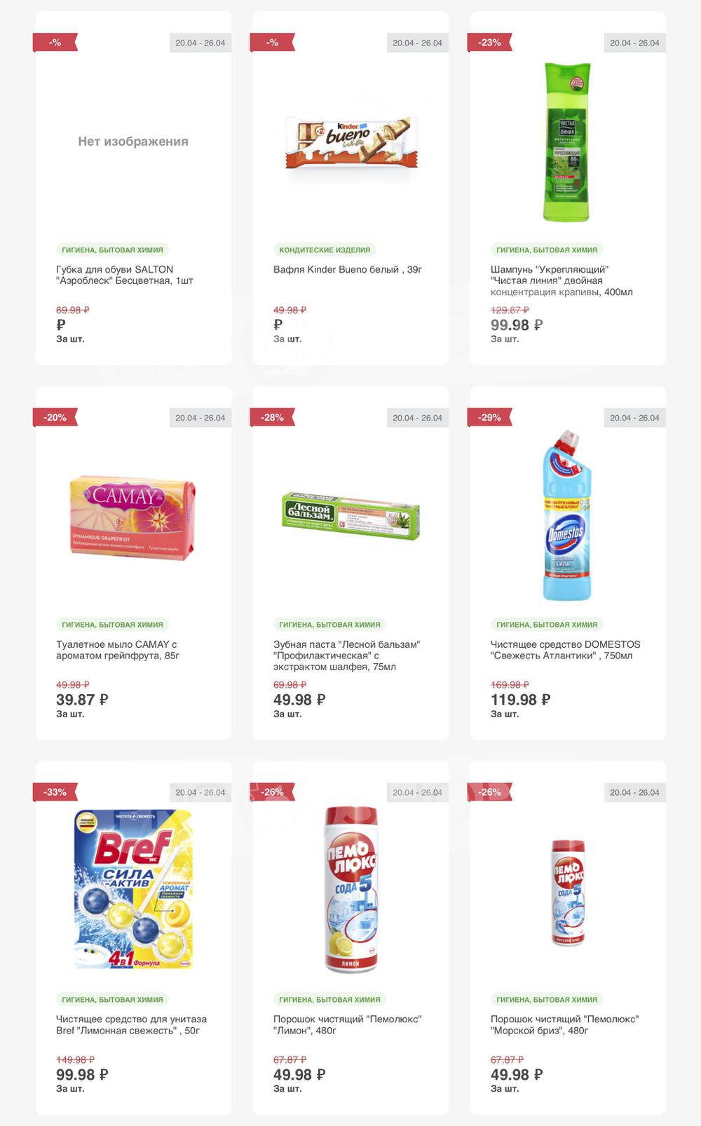The height and width of the screenshot is (1126, 701).
Task: Click the -23% discount badge
Action: click(489, 43)
